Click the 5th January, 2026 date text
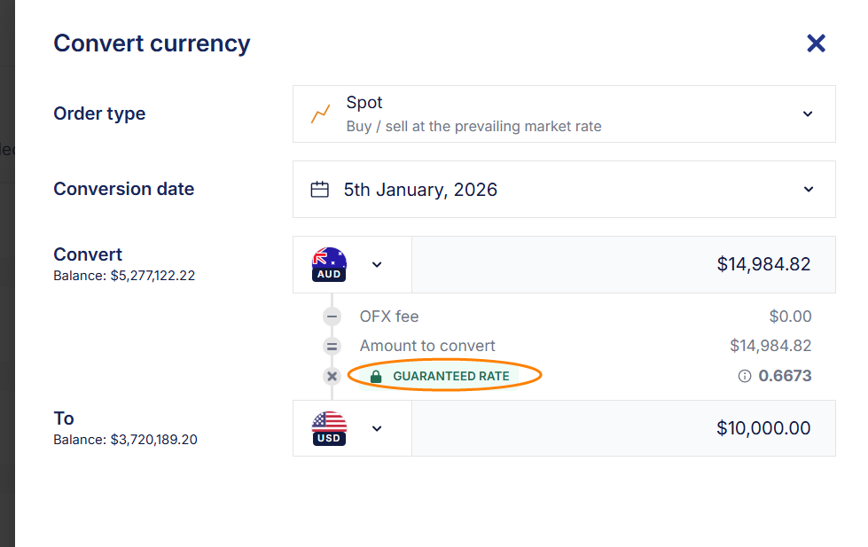 point(421,189)
